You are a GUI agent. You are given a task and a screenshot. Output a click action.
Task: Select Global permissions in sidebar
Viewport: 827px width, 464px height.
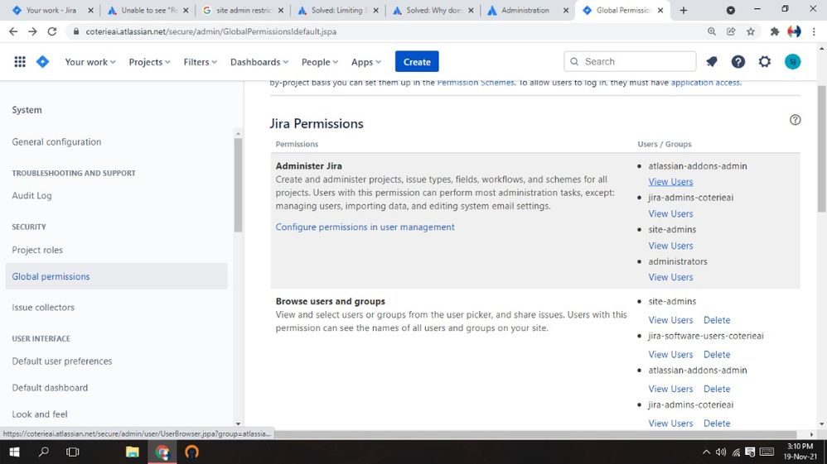tap(117, 276)
